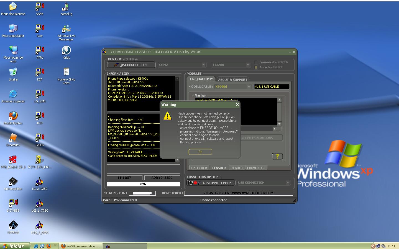This screenshot has height=249, width=399.
Task: Switch to the ABOUT & SUPPORT tab
Action: click(x=232, y=79)
